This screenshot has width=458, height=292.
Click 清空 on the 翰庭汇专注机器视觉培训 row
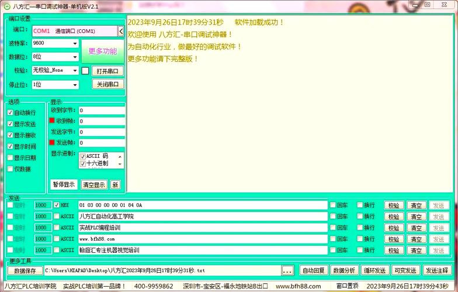coord(416,251)
